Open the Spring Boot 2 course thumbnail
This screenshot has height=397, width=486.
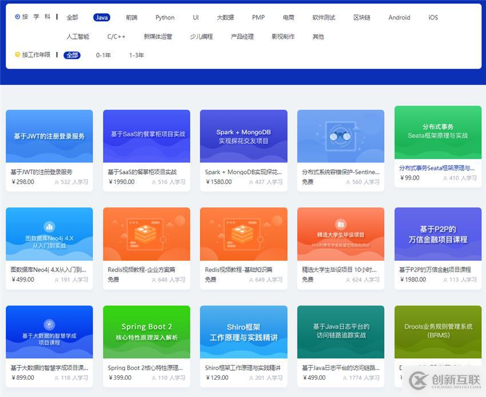[x=146, y=332]
